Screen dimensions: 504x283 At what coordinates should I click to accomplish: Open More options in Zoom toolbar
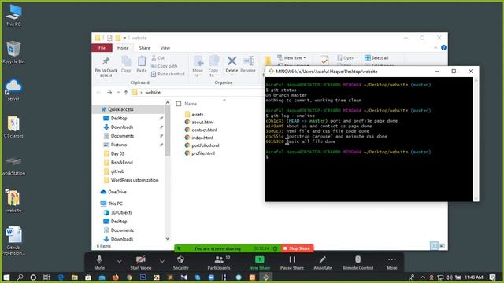tap(392, 262)
